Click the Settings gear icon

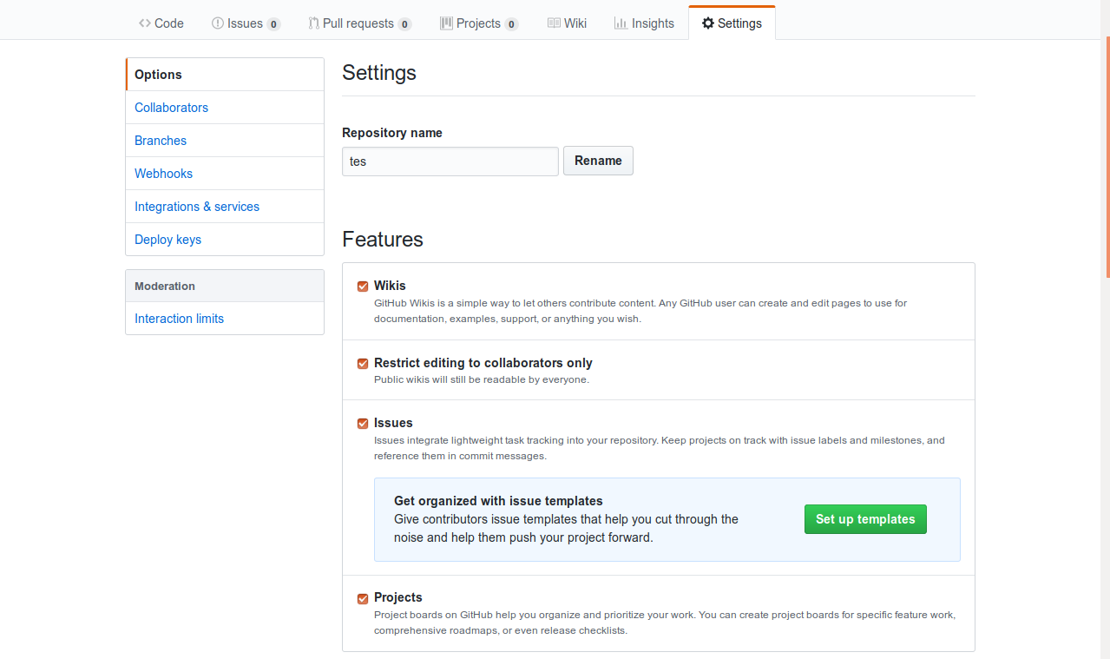pos(708,23)
